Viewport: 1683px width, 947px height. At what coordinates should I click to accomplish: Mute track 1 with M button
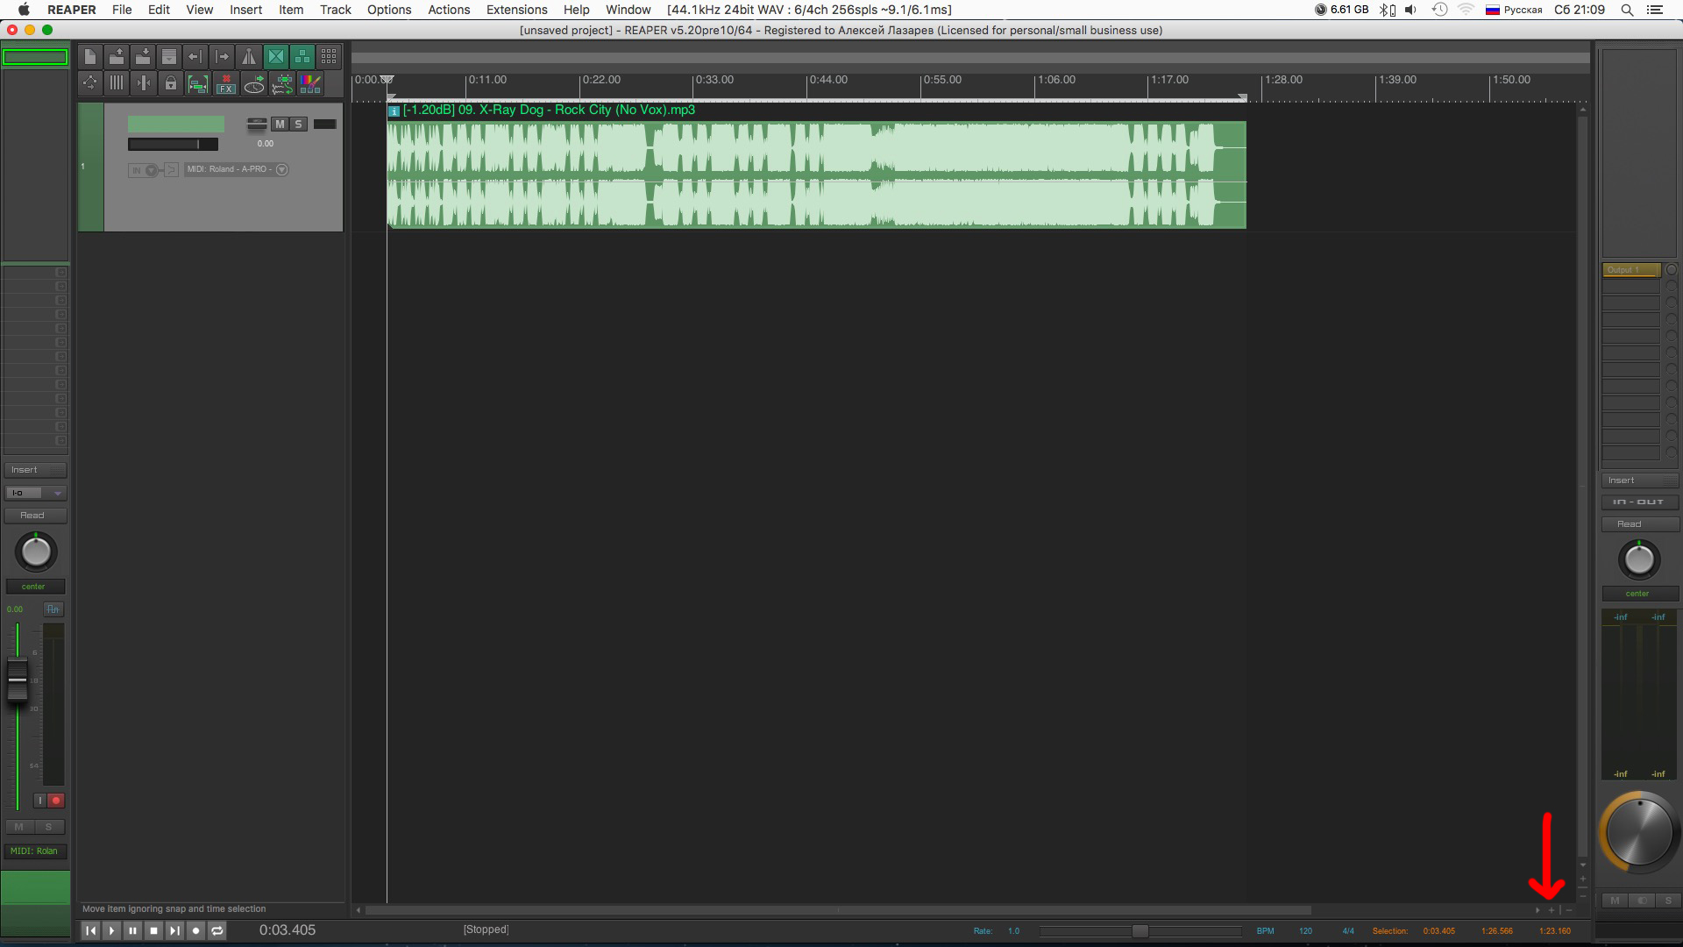tap(280, 125)
